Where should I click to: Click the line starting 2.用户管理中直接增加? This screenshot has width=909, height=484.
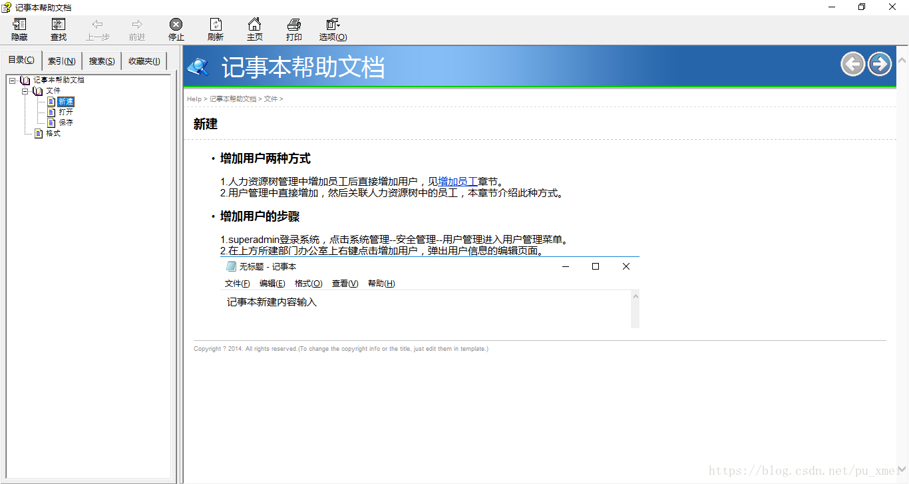[x=393, y=193]
